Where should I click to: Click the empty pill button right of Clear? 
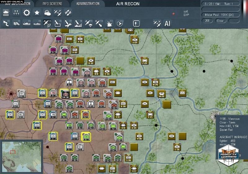(x=234, y=21)
